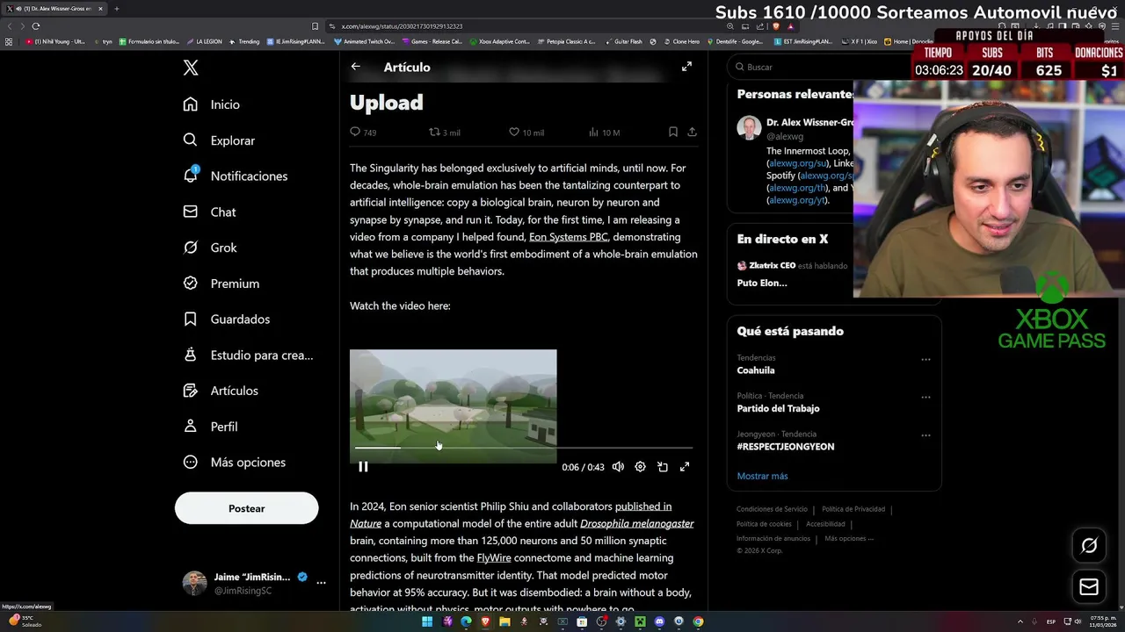Open Estudio para creadores
The image size is (1125, 632).
coord(248,355)
